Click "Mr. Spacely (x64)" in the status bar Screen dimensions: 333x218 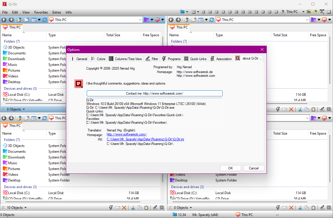click(205, 215)
